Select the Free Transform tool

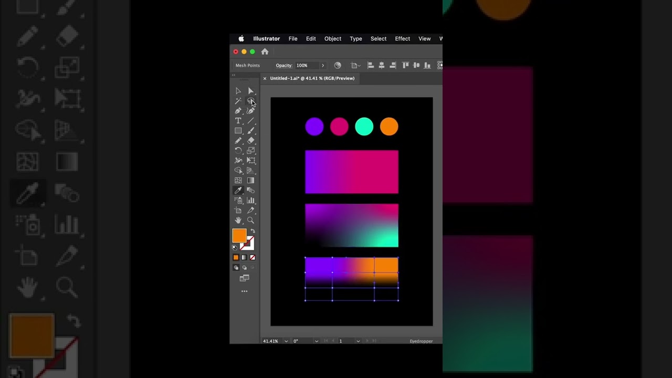point(250,161)
